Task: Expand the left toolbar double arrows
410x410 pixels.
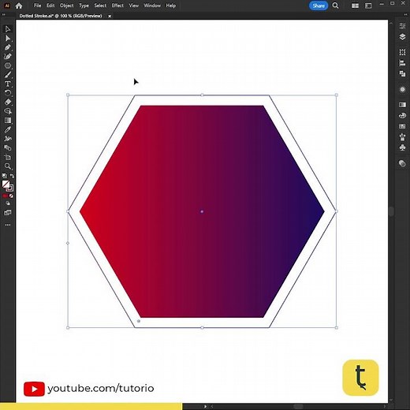Action: point(4,15)
